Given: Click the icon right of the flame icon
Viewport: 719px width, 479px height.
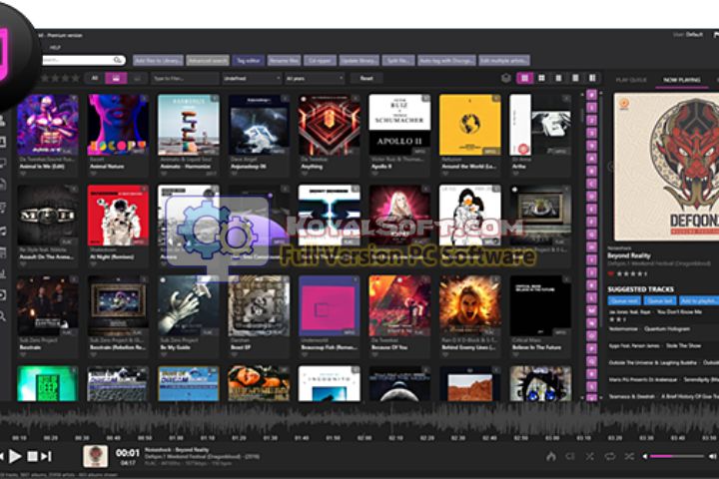Looking at the screenshot, I should click(570, 456).
